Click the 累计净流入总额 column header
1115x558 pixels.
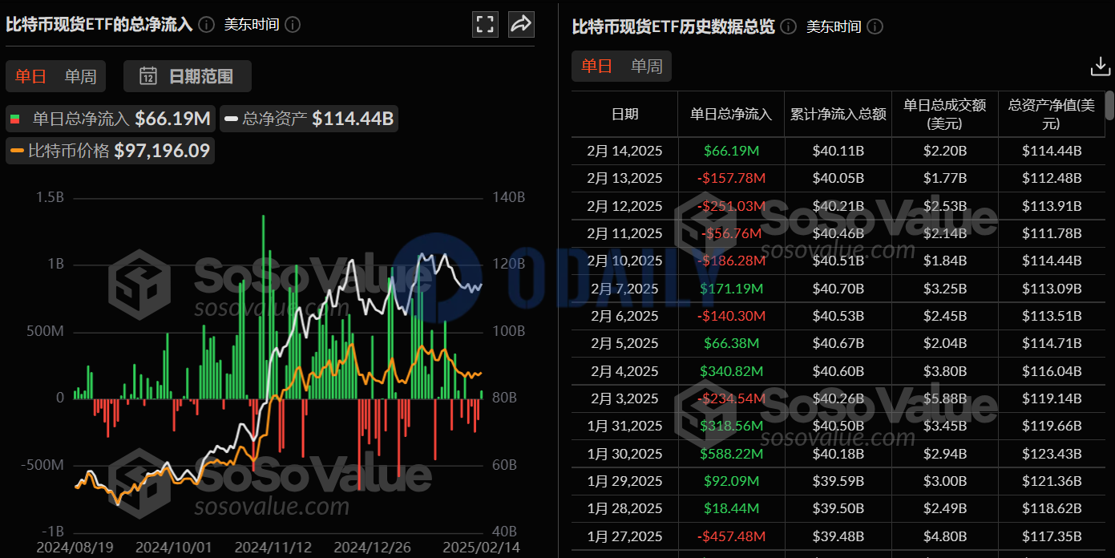pyautogui.click(x=838, y=114)
